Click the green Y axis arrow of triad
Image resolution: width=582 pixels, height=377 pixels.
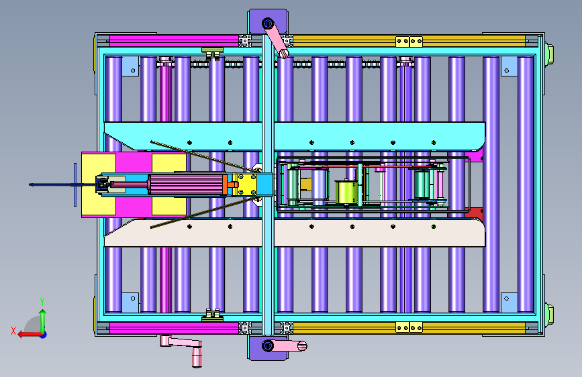tap(43, 320)
